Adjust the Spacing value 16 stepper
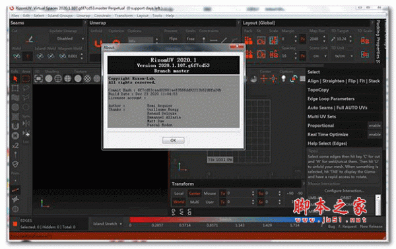Viewport: 396px width, 249px height. 296,56
